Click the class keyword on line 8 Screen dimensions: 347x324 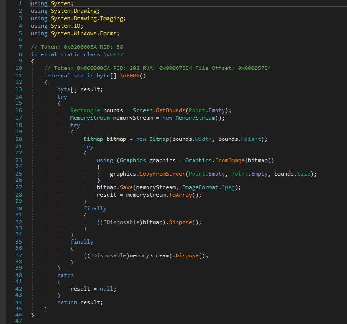[x=92, y=54]
